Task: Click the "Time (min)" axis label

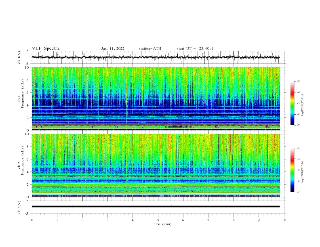Action: [162, 224]
